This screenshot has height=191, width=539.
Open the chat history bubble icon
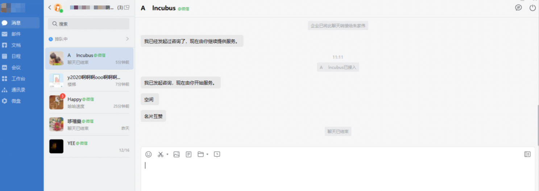pyautogui.click(x=217, y=154)
